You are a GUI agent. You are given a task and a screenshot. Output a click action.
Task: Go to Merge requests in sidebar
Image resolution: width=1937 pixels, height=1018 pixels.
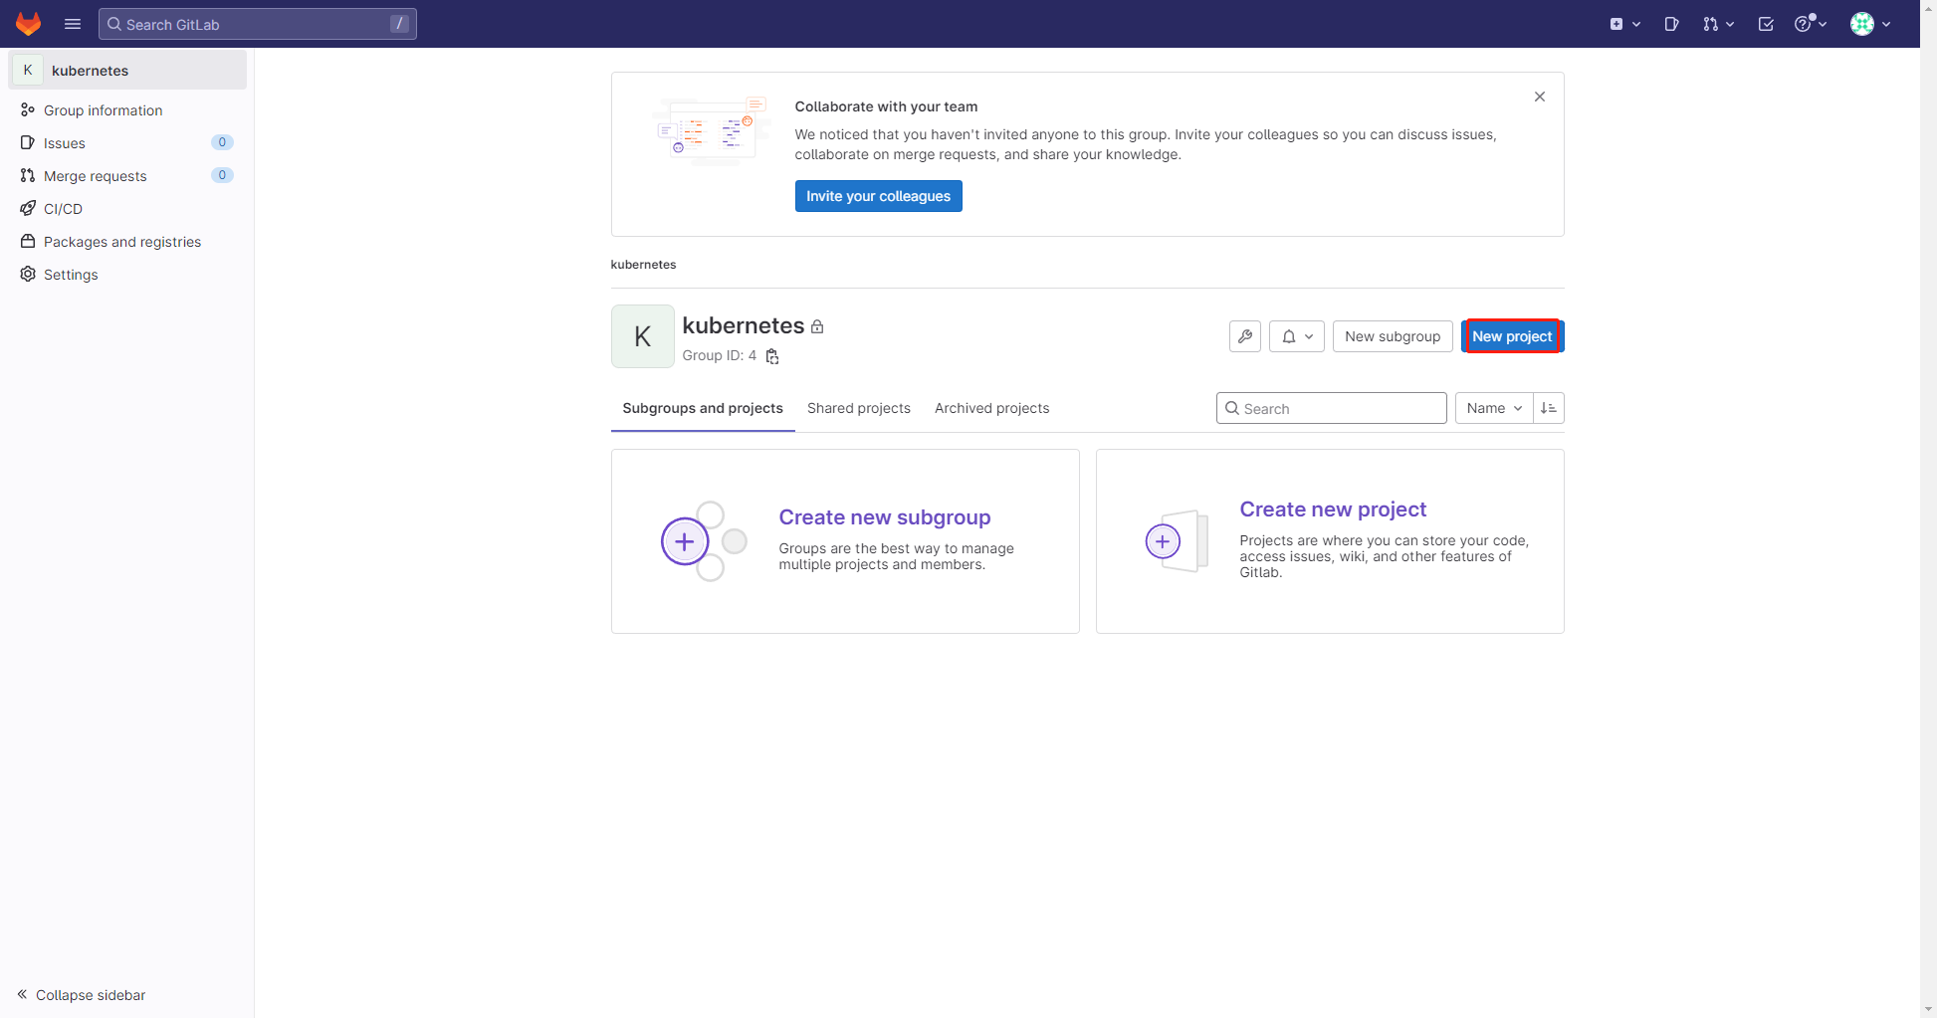click(127, 176)
